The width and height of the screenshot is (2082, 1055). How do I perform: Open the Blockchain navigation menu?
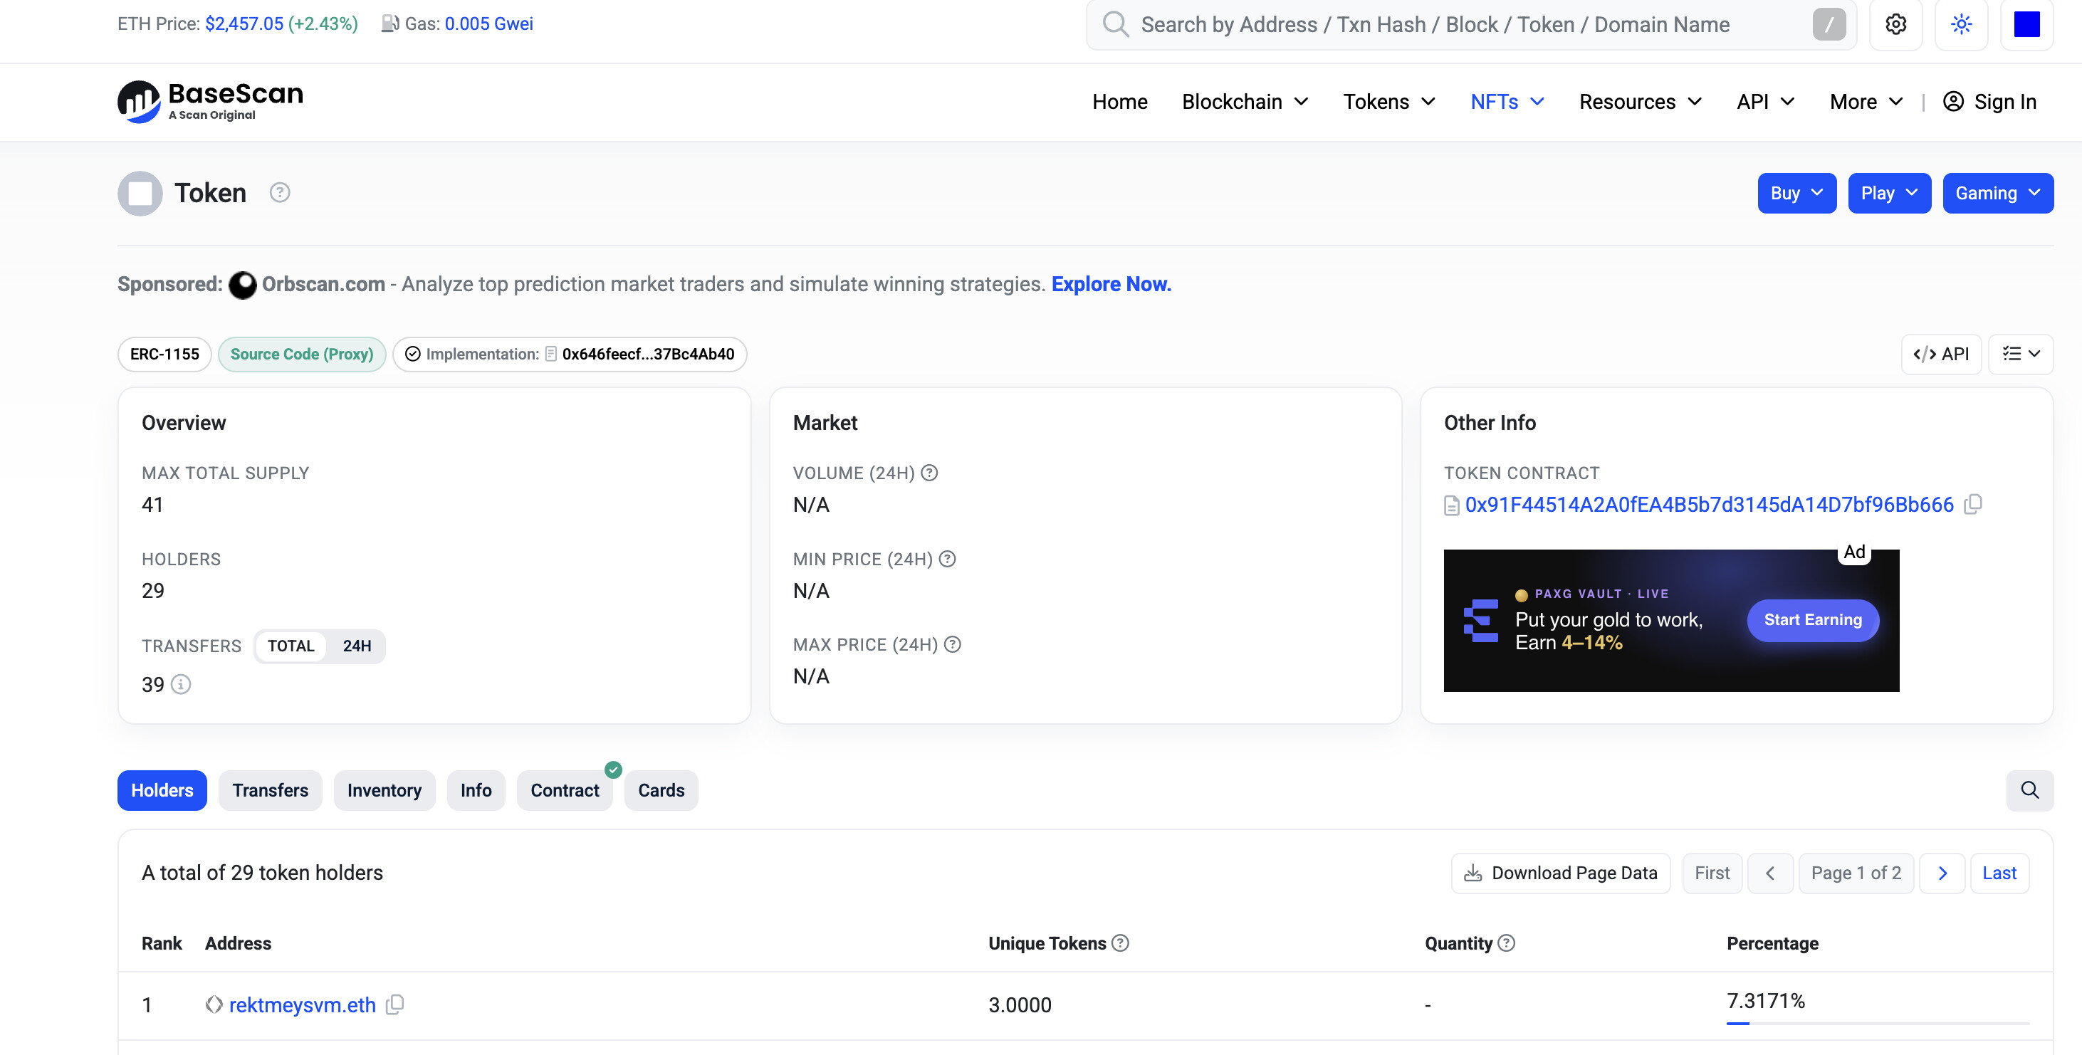tap(1245, 102)
